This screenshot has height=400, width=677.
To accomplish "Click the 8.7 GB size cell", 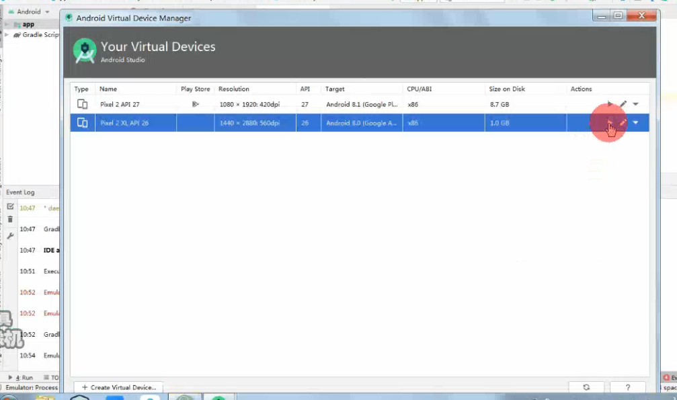I will 500,104.
